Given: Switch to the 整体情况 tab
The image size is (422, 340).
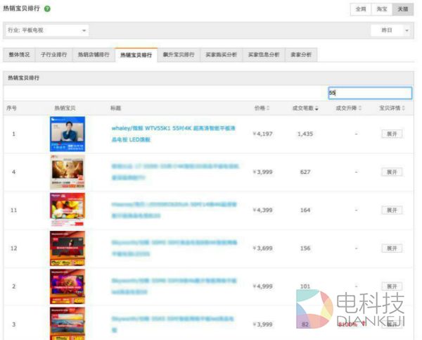Looking at the screenshot, I should coord(20,54).
